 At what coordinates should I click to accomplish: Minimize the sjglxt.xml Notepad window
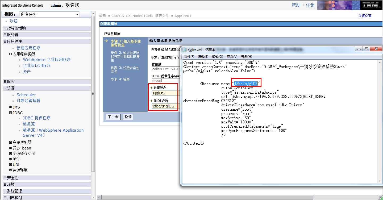(359, 49)
